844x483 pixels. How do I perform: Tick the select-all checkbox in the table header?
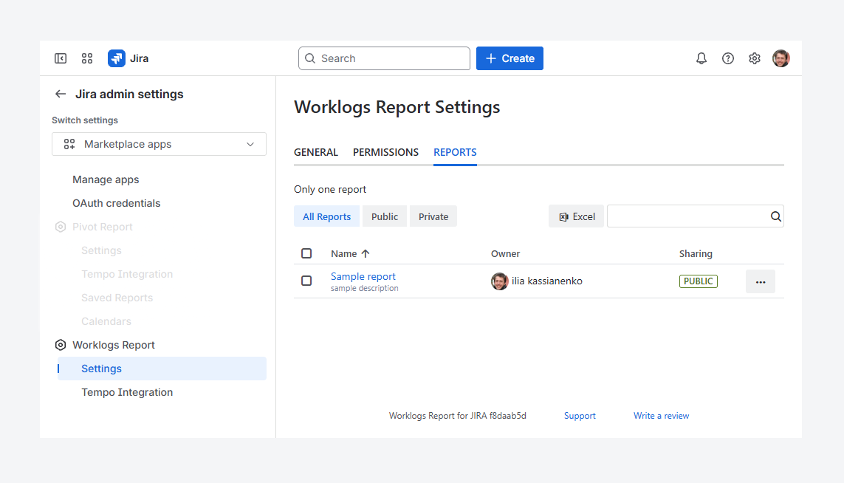(306, 253)
